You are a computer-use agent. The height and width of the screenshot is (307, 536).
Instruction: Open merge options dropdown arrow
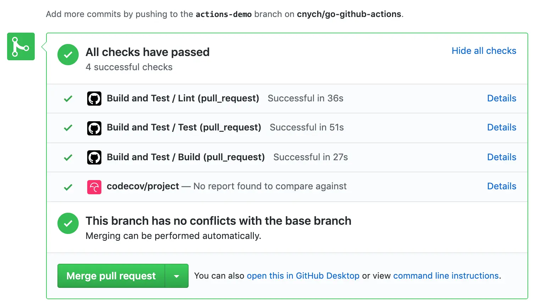(x=177, y=276)
